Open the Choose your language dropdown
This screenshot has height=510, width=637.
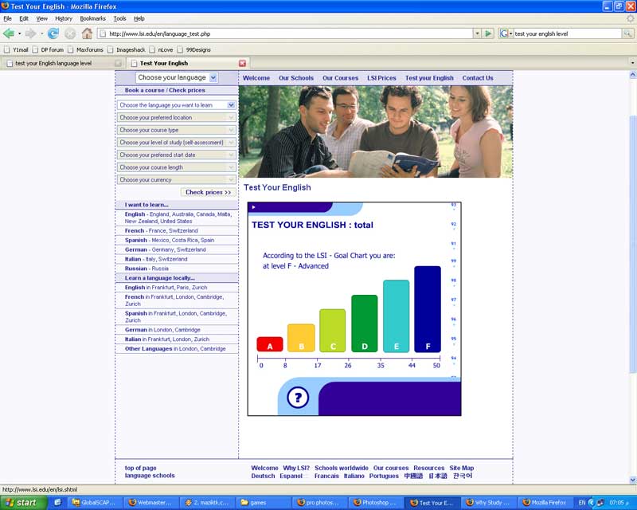click(176, 78)
